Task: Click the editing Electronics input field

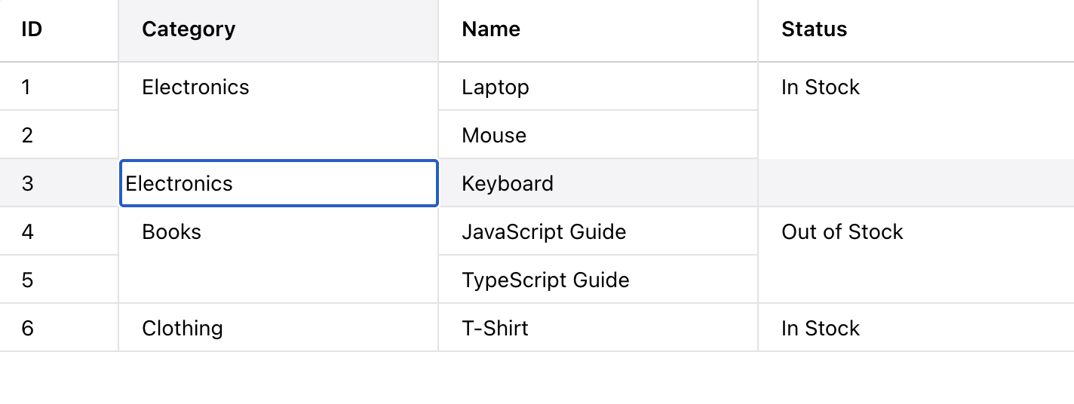Action: (278, 183)
